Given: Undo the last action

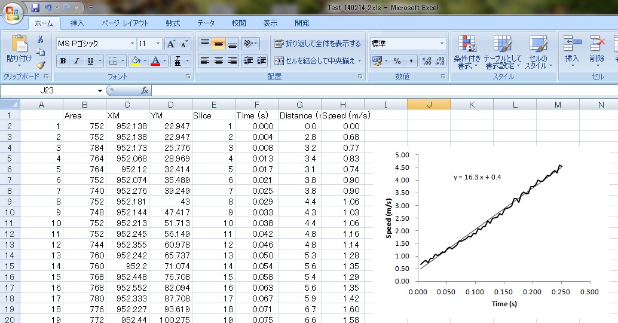Looking at the screenshot, I should tap(48, 8).
